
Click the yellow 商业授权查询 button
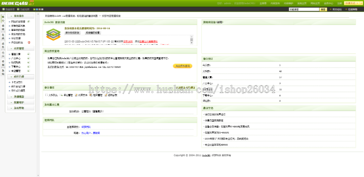pyautogui.click(x=183, y=66)
